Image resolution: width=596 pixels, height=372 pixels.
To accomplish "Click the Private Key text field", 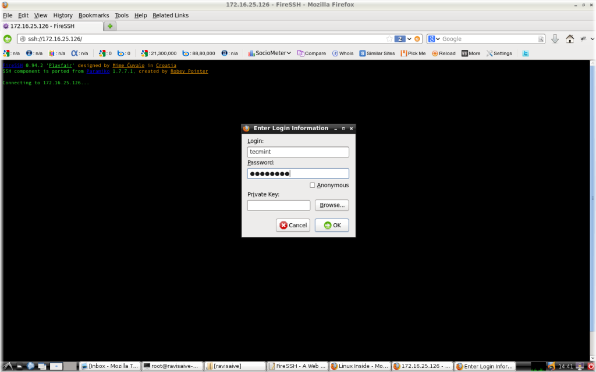I will [279, 205].
